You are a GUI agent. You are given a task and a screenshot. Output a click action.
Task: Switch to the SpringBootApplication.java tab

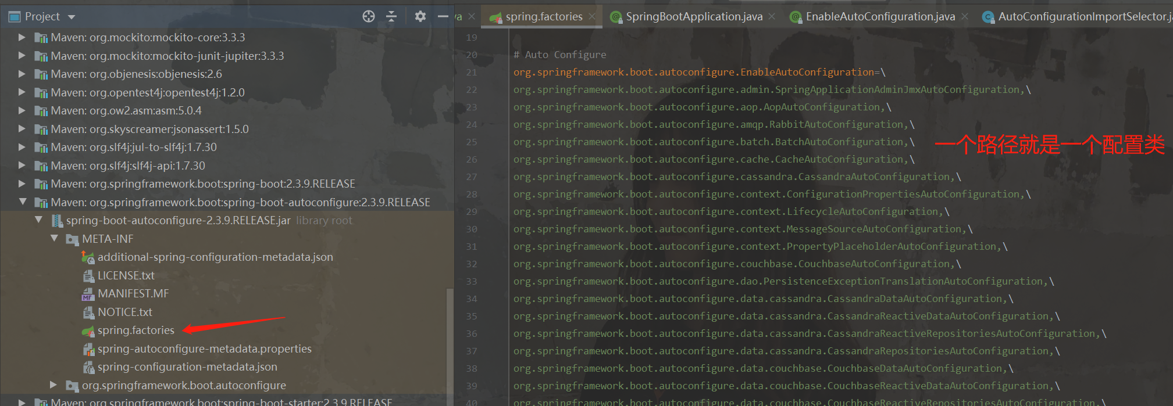694,17
